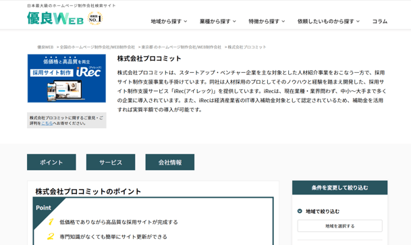411x245 pixels.
Task: Click the 株式会社プロコミット heading
Action: tap(149, 59)
